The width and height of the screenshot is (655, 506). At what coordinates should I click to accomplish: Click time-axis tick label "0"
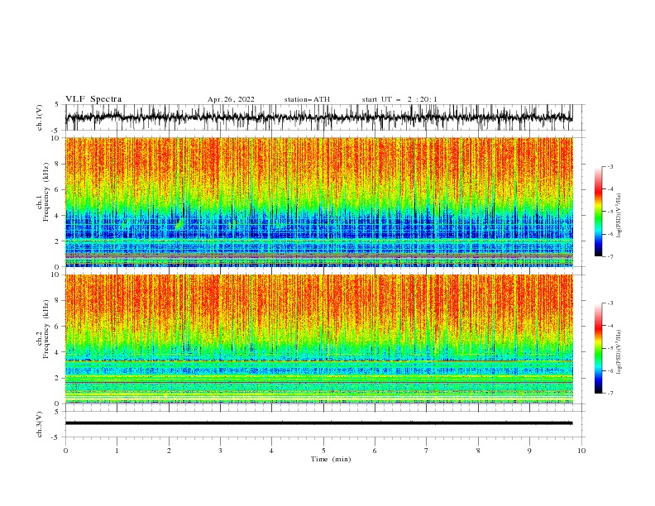tap(65, 451)
